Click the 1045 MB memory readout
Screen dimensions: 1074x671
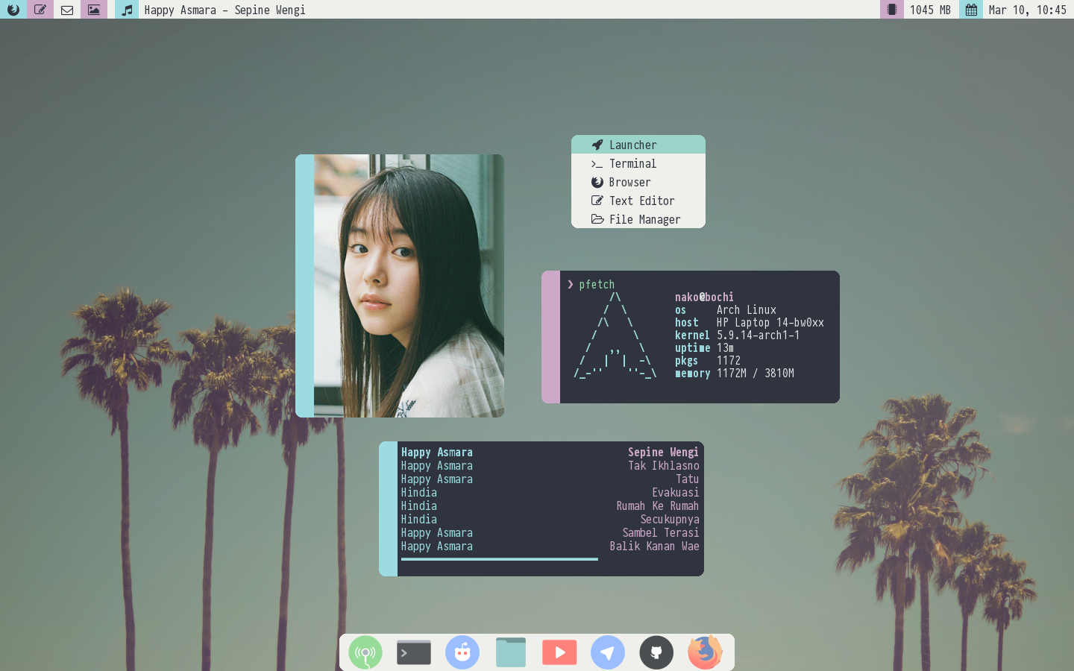[x=930, y=10]
